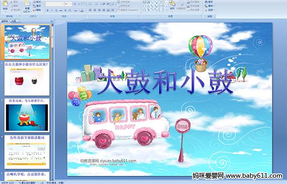
Task: Click the slide Layout icon
Action: tap(37, 2)
